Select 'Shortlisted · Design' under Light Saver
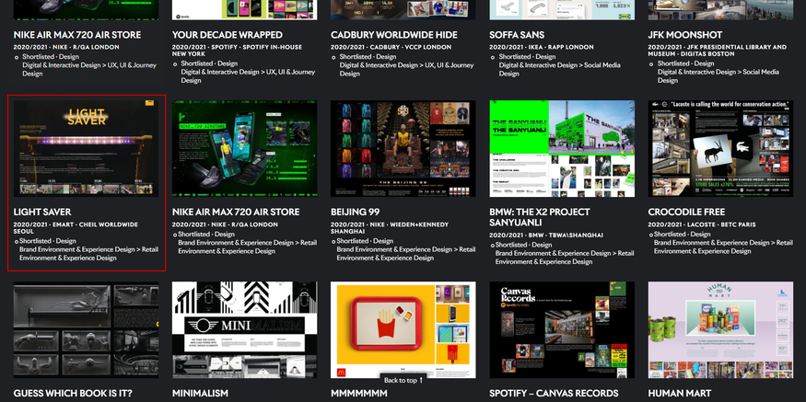 pyautogui.click(x=48, y=241)
